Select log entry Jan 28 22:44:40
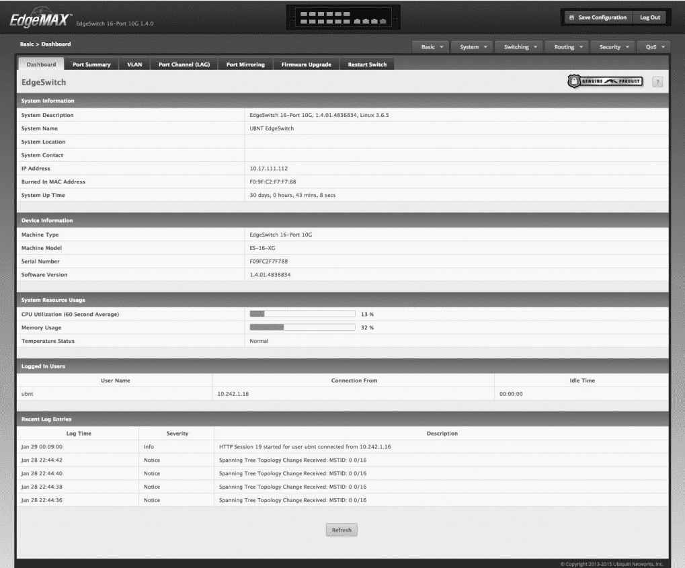 point(343,473)
